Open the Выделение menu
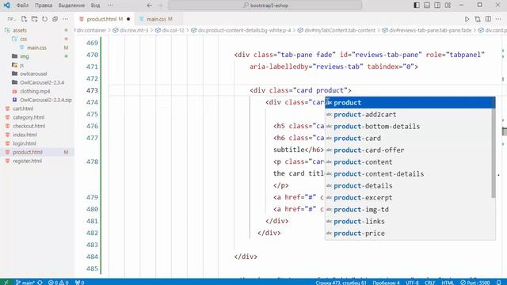The height and width of the screenshot is (285, 507). 71,6
